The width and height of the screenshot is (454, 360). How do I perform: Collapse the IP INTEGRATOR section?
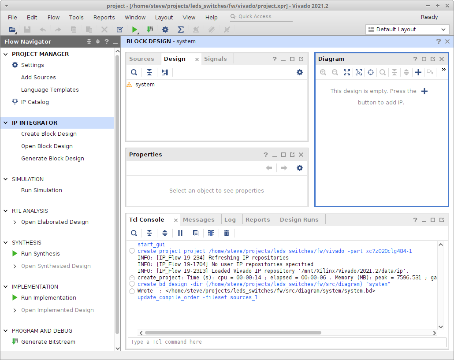(x=6, y=122)
